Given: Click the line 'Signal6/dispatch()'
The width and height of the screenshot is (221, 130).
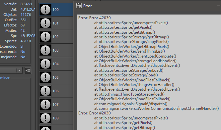Looking at the screenshot, I should (x=131, y=104).
